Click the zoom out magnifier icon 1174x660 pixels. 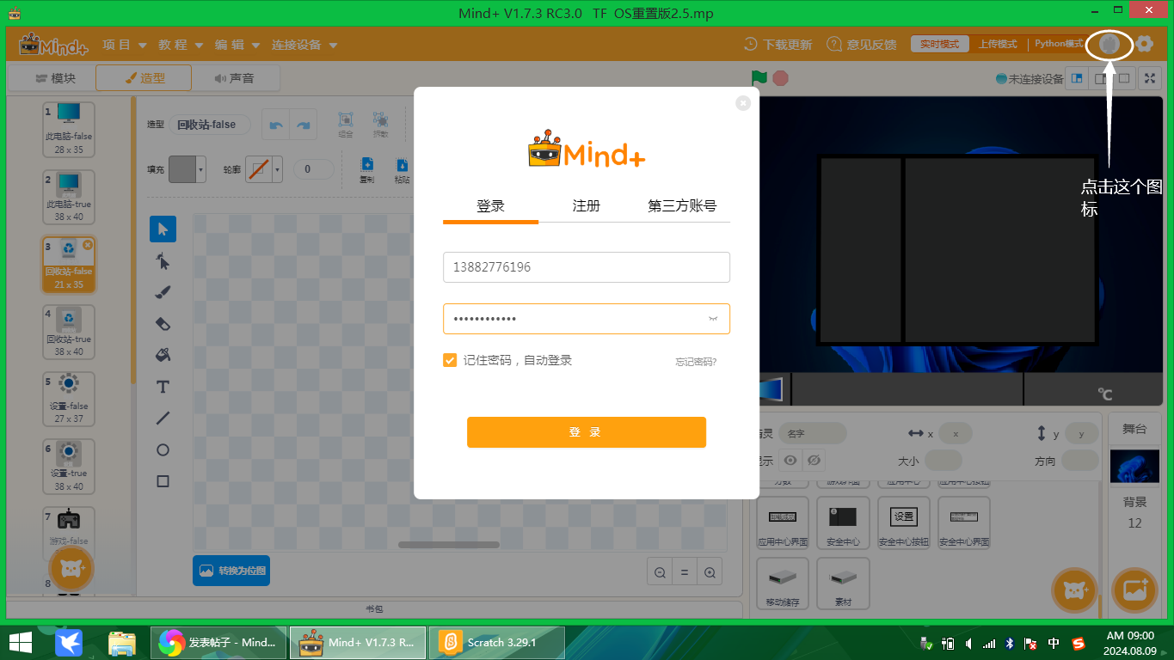[660, 572]
